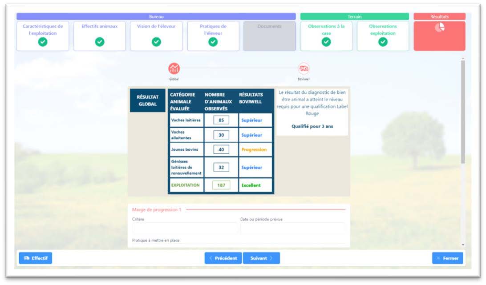Click checkmark under Observations à la case
The width and height of the screenshot is (486, 285).
(326, 42)
